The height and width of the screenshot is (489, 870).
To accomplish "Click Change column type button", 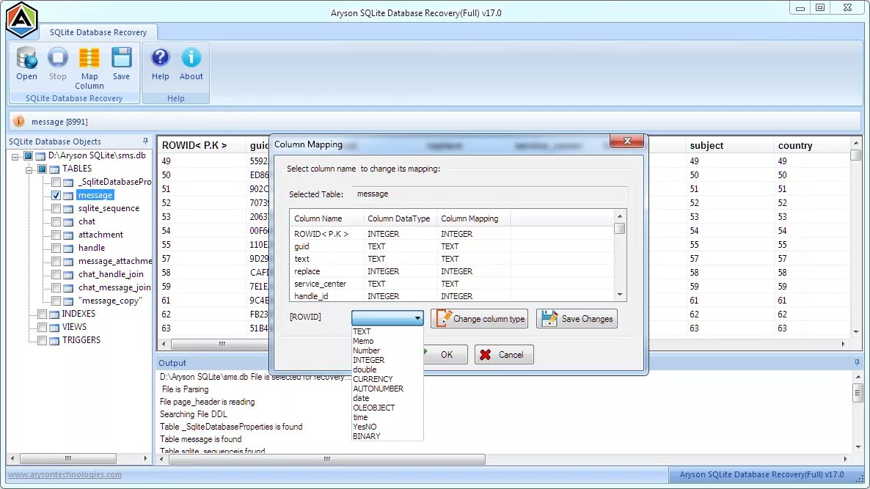I will click(480, 319).
